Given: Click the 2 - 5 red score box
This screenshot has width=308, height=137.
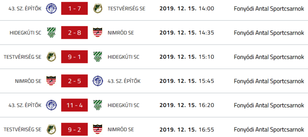Looking at the screenshot, I should tap(74, 81).
